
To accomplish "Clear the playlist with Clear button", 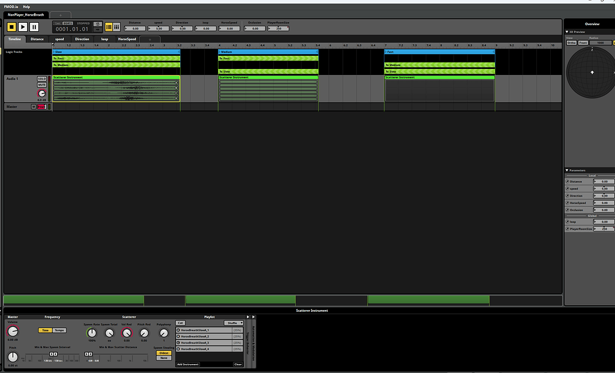I will [x=238, y=364].
